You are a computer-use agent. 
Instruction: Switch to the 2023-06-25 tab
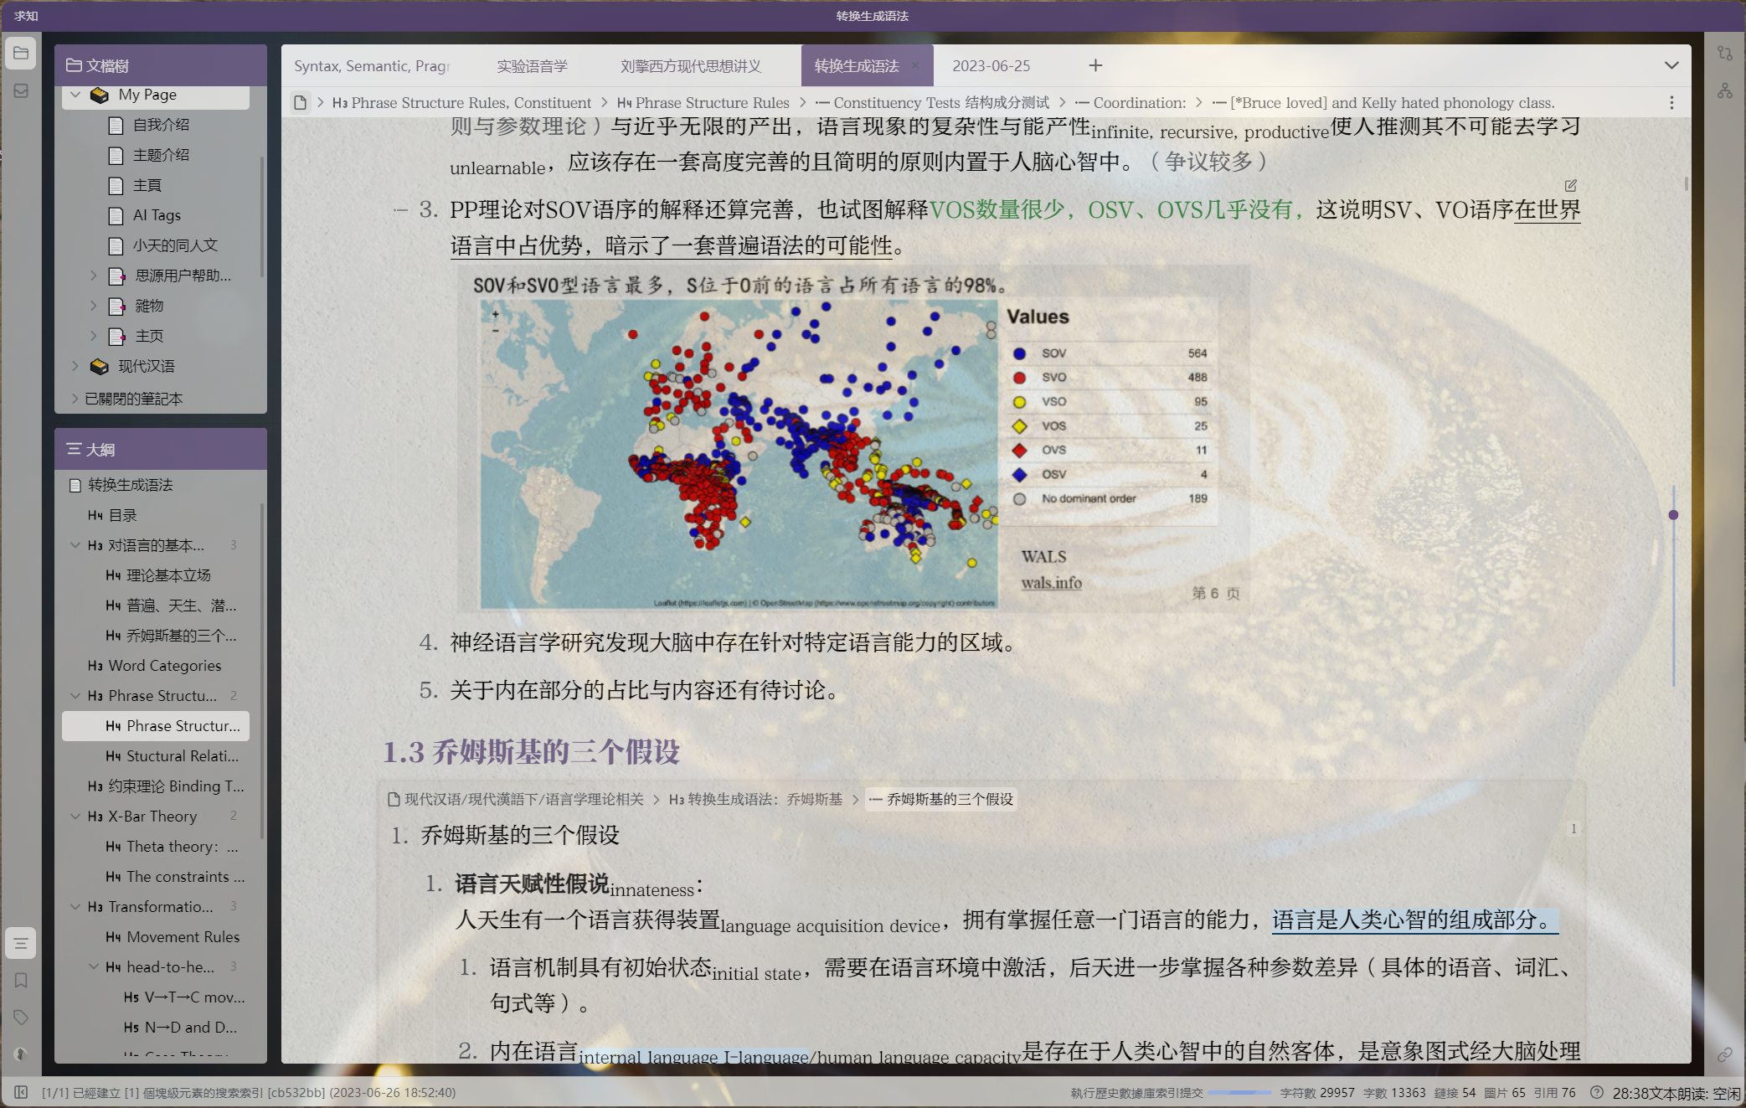[991, 66]
